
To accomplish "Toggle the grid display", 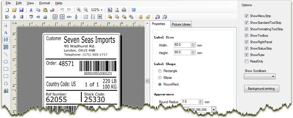I will point(133,10).
